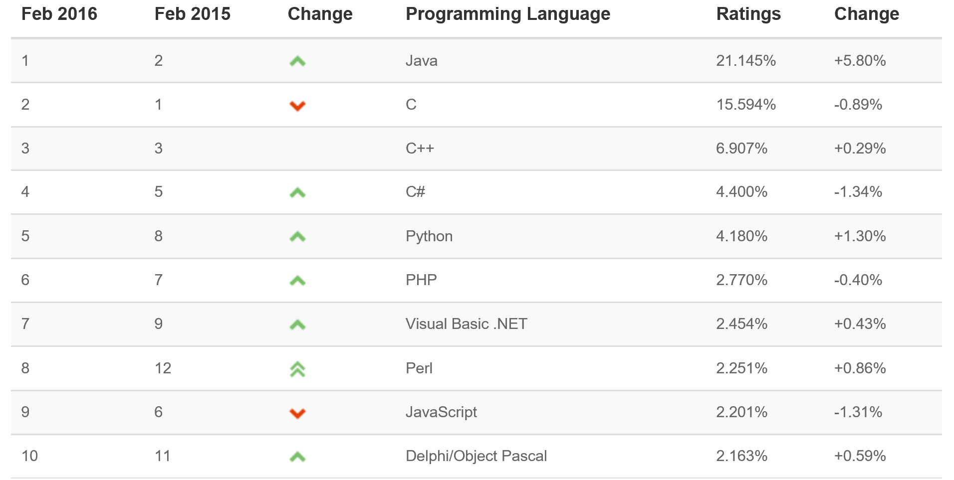Click the Change header next to Feb 2015
This screenshot has height=480, width=954.
click(320, 14)
